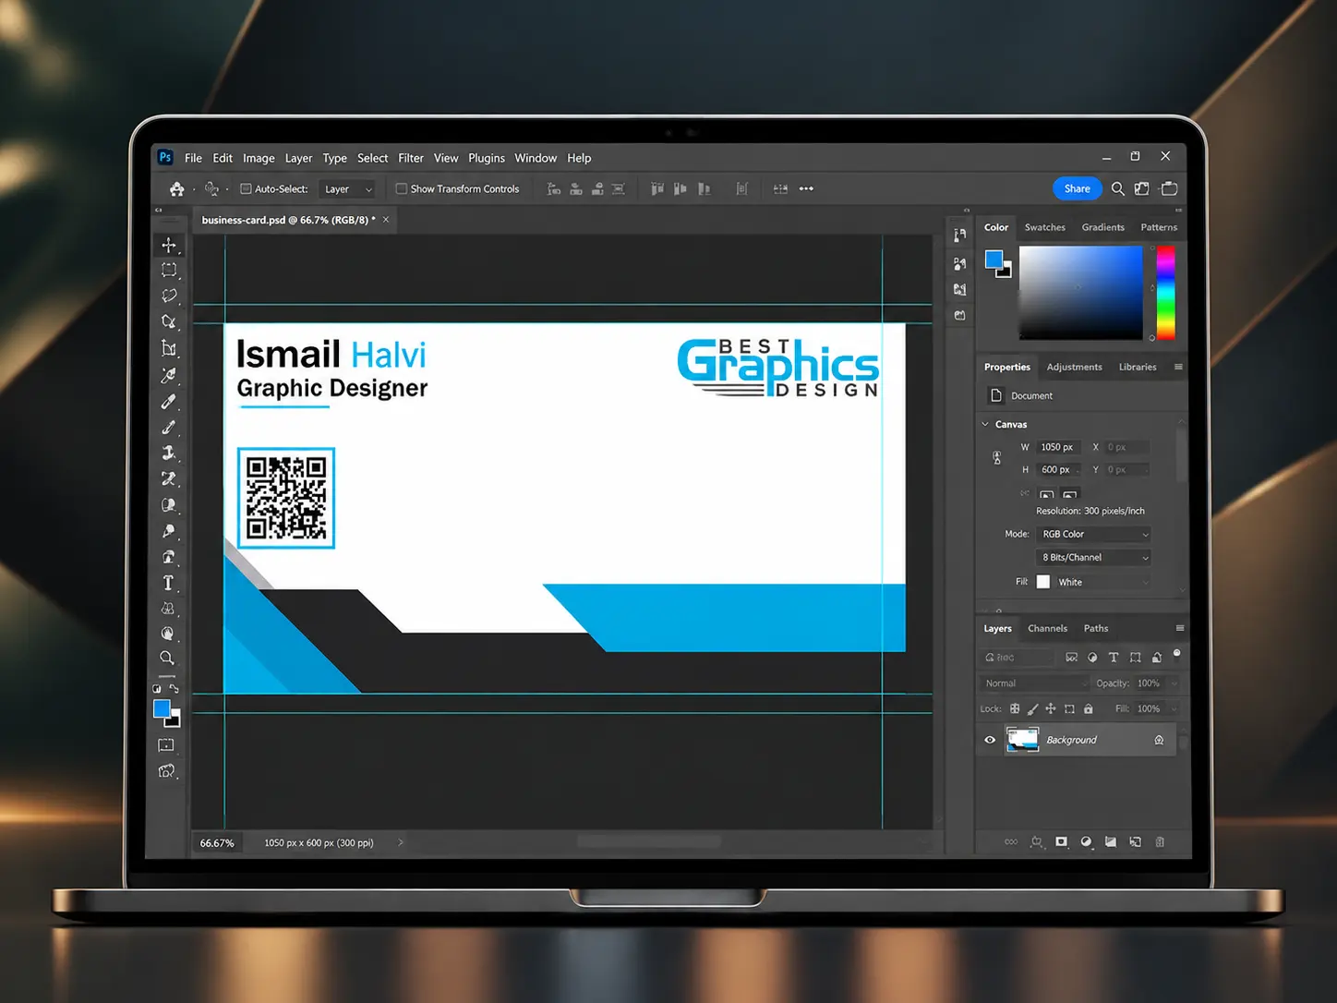Open the RGB Color mode dropdown

point(1094,534)
